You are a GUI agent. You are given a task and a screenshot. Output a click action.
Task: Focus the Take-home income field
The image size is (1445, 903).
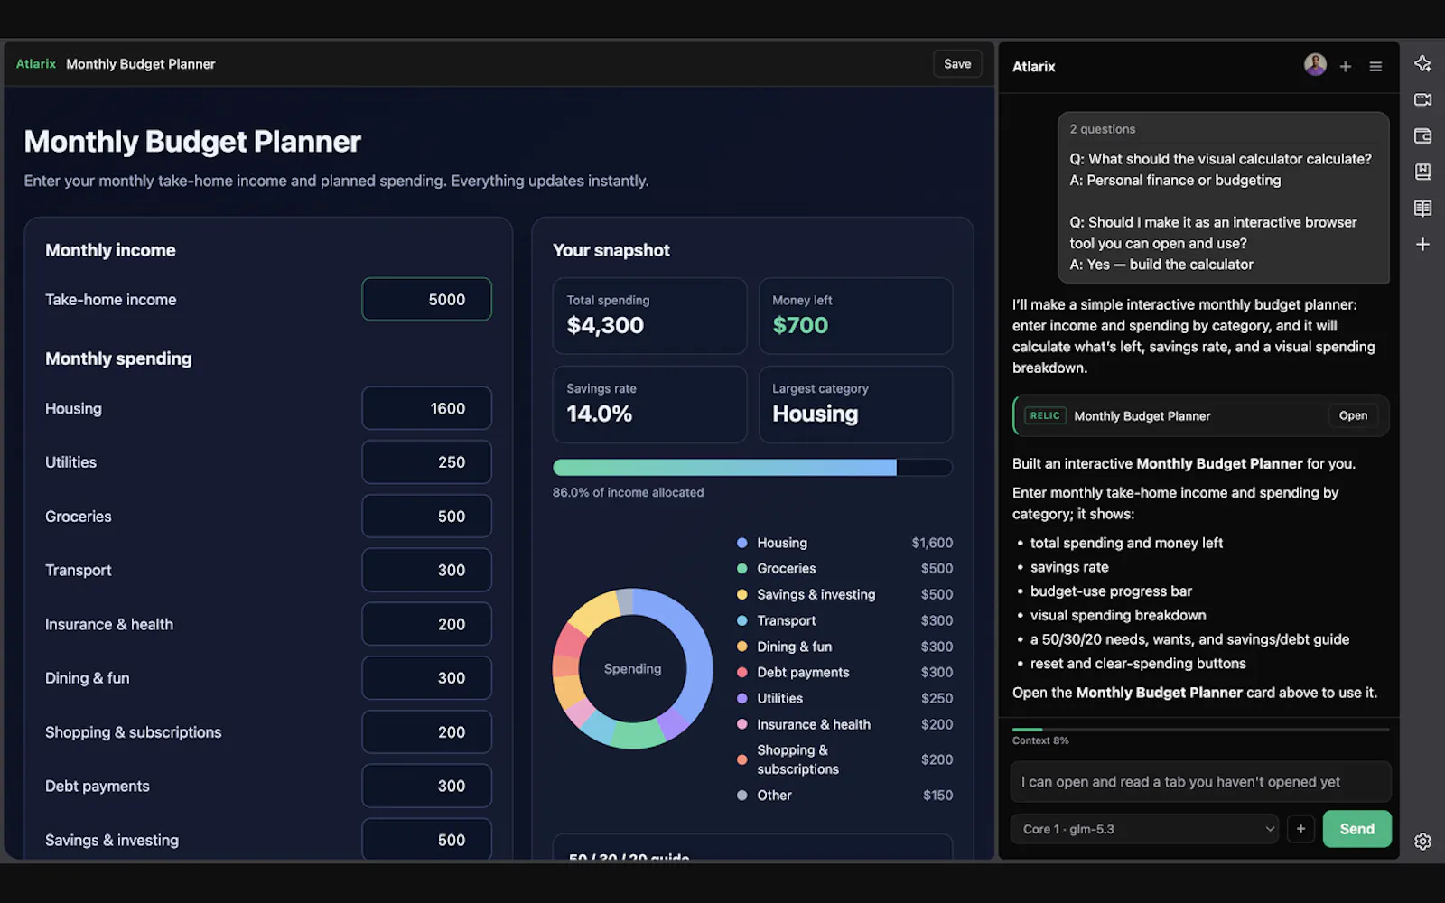426,299
